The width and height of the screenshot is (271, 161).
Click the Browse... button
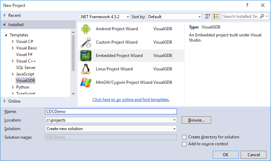coord(196,120)
